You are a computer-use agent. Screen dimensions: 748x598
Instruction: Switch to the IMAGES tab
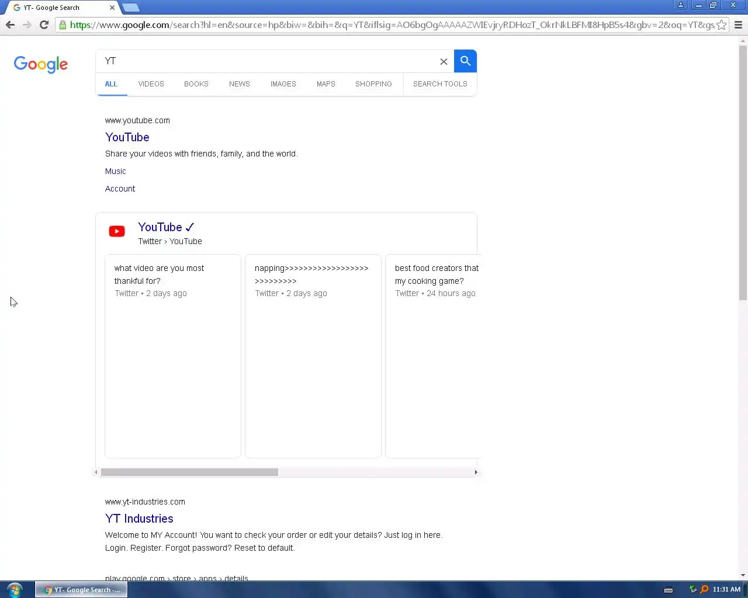click(x=283, y=84)
